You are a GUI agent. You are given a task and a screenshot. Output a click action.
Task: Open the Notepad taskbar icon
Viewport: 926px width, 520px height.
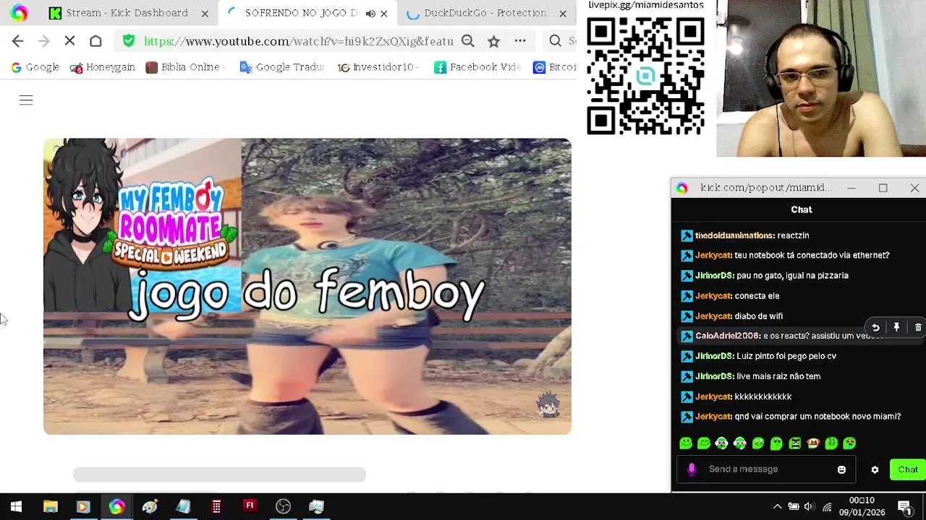[183, 507]
